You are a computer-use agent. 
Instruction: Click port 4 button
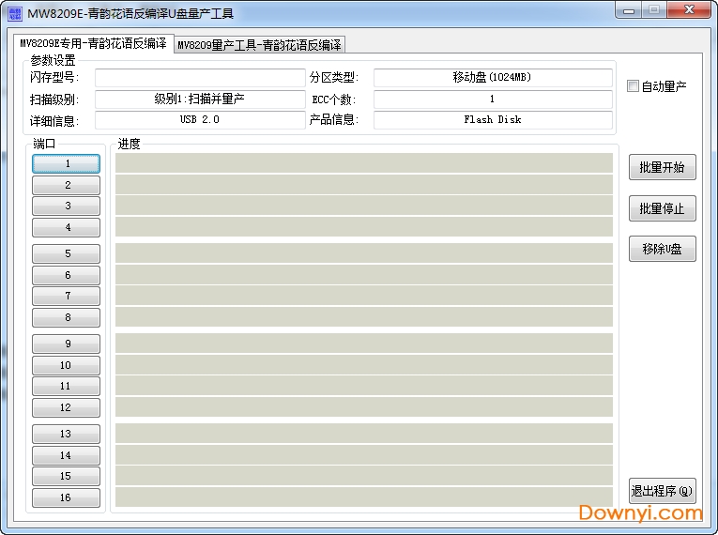coord(66,227)
